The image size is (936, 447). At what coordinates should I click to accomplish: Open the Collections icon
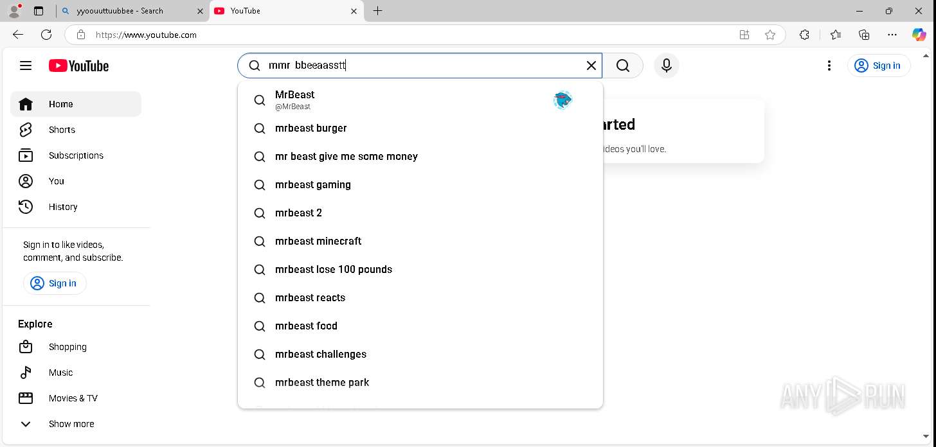tap(864, 35)
